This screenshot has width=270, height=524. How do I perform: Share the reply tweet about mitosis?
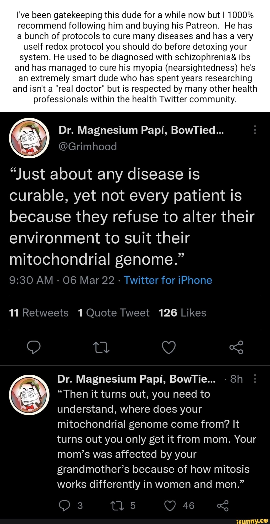click(x=223, y=506)
